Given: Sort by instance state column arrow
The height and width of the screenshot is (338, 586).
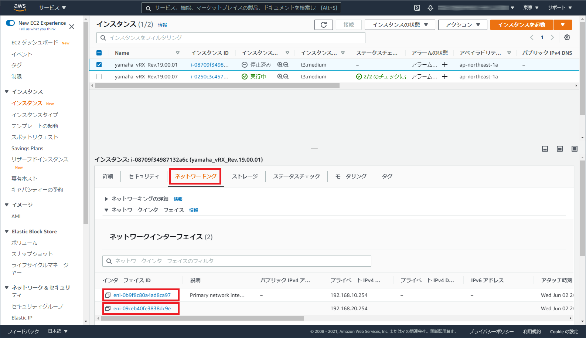Looking at the screenshot, I should click(287, 53).
